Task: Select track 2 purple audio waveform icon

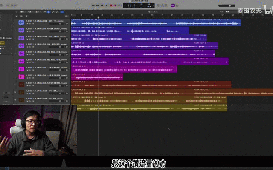Action: [21, 30]
